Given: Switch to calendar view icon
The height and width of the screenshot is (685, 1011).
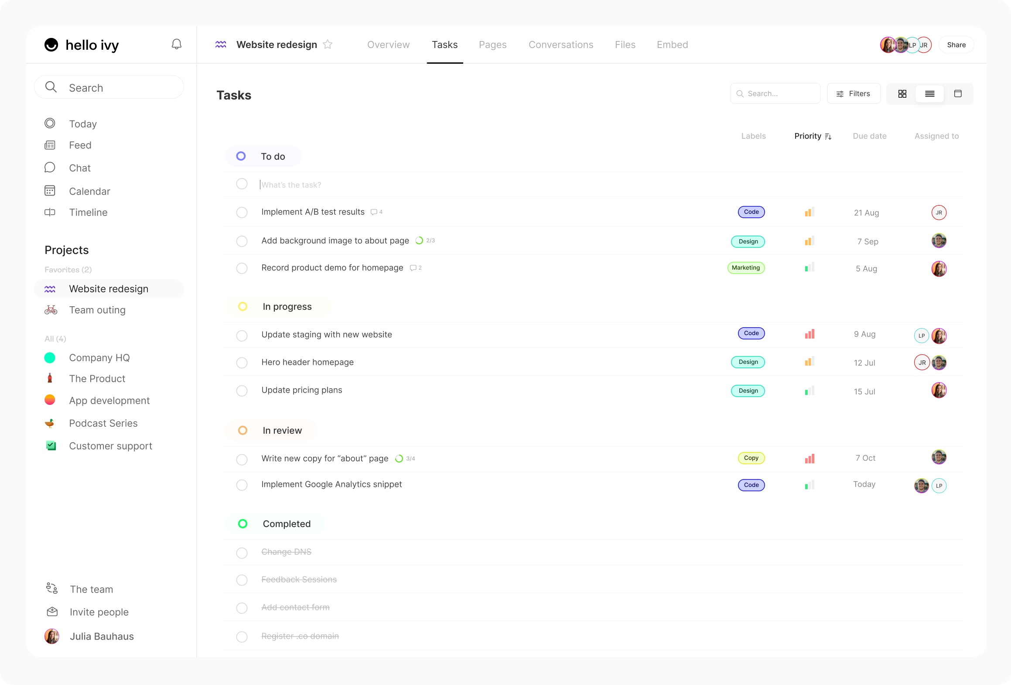Looking at the screenshot, I should point(958,94).
